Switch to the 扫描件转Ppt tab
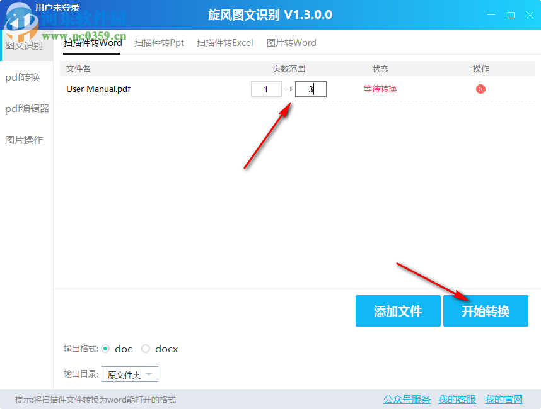The image size is (541, 409). coord(158,43)
